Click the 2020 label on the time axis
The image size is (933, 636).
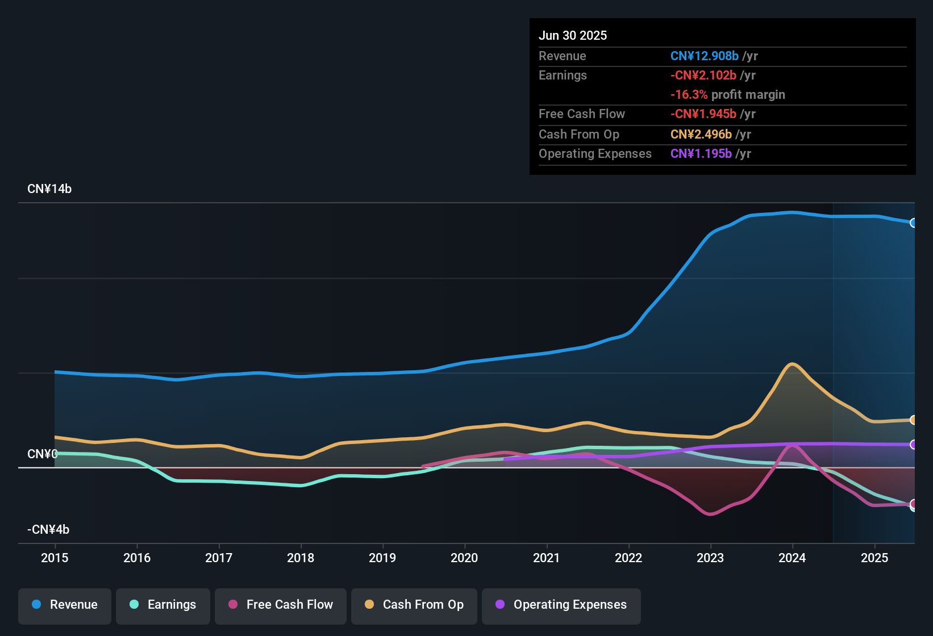click(464, 558)
